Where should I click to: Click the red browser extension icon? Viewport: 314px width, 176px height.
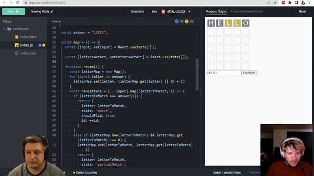(x=283, y=2)
